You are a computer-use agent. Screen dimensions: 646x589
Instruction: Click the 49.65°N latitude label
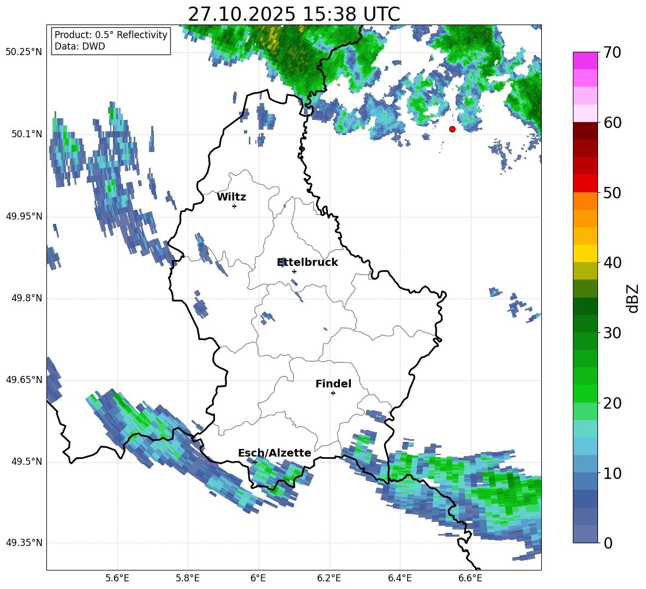pyautogui.click(x=24, y=379)
